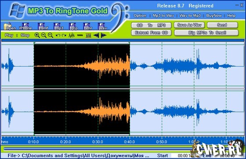Open the Mp3 to Wav menu item
The height and width of the screenshot is (159, 246).
[163, 15]
